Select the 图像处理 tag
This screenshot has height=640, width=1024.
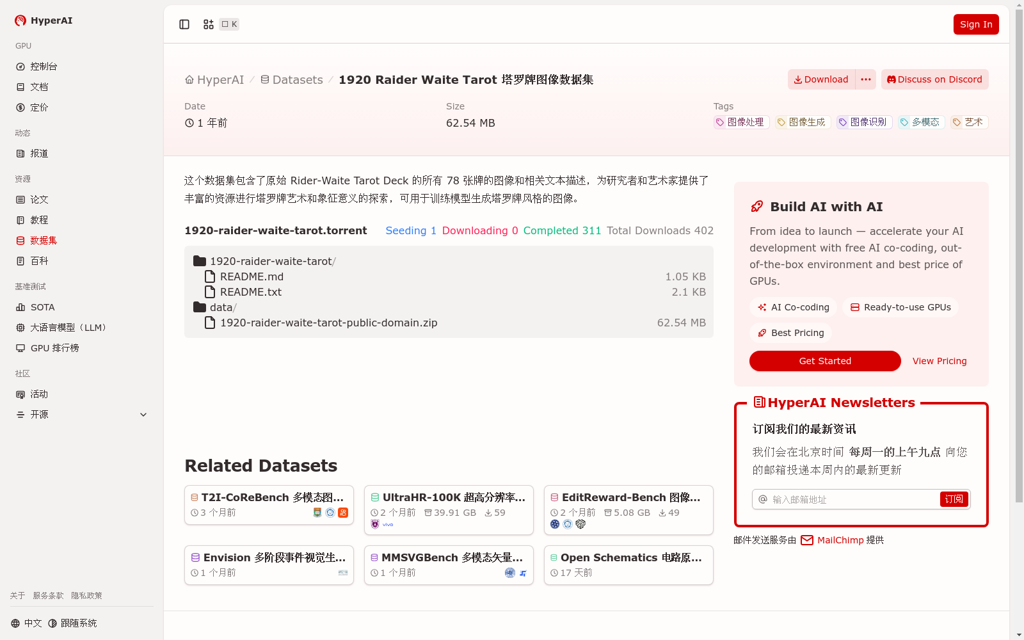(742, 122)
